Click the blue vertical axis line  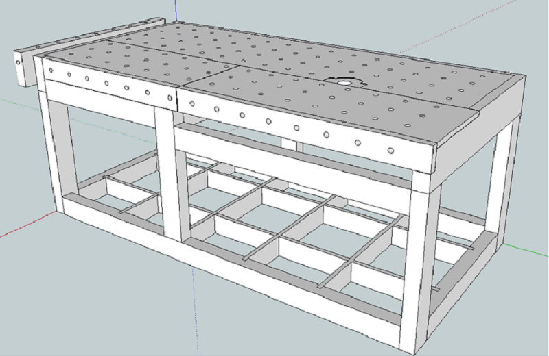coord(176,10)
